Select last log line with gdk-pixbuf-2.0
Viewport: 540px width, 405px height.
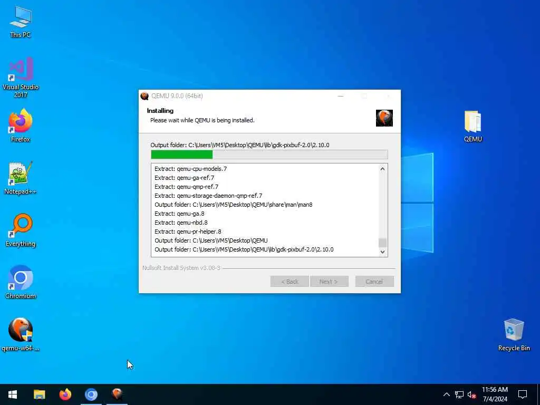[244, 249]
